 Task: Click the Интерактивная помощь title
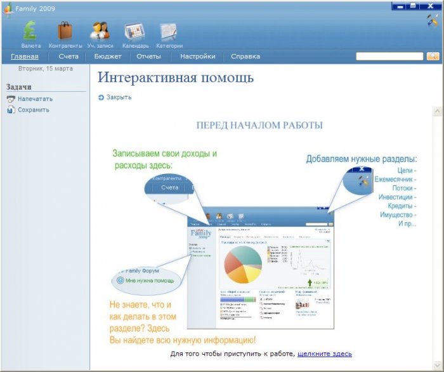click(x=176, y=77)
